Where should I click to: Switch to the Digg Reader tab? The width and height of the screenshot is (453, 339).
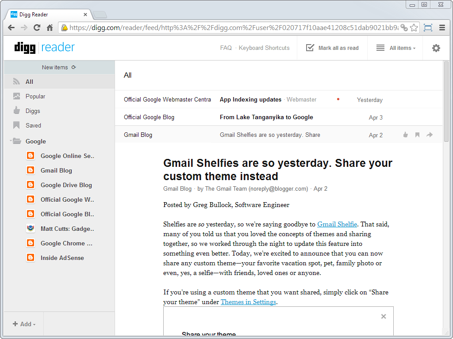click(x=49, y=15)
